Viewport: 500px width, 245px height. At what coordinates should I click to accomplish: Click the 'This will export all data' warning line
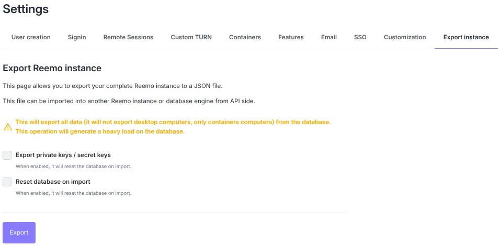click(x=173, y=122)
